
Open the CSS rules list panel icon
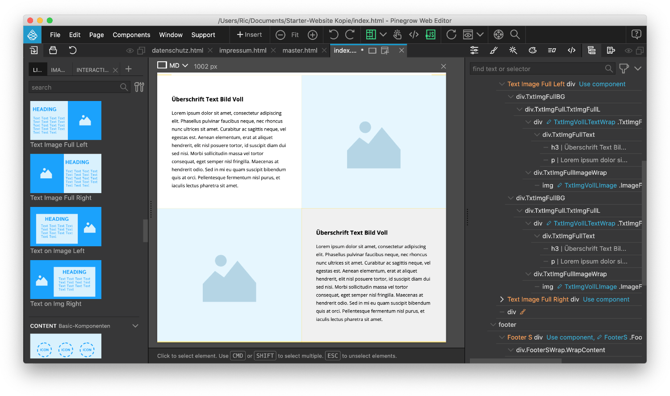pyautogui.click(x=552, y=51)
